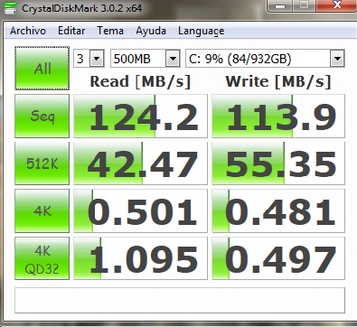Minimize the CrystalDiskMark window

coord(280,5)
